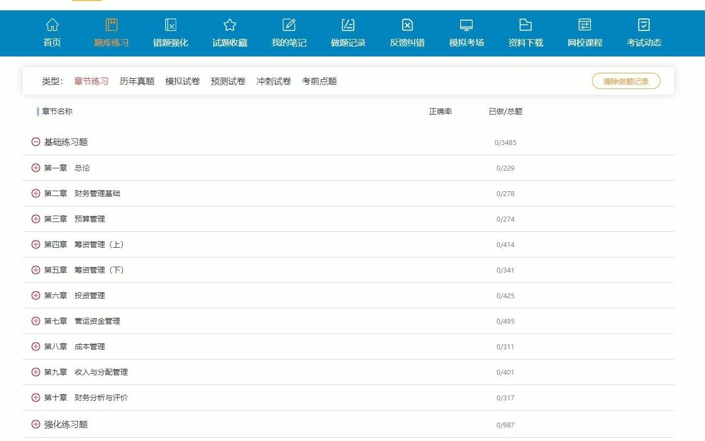Image resolution: width=705 pixels, height=441 pixels.
Task: Select the 冲刺试卷 category
Action: point(273,81)
